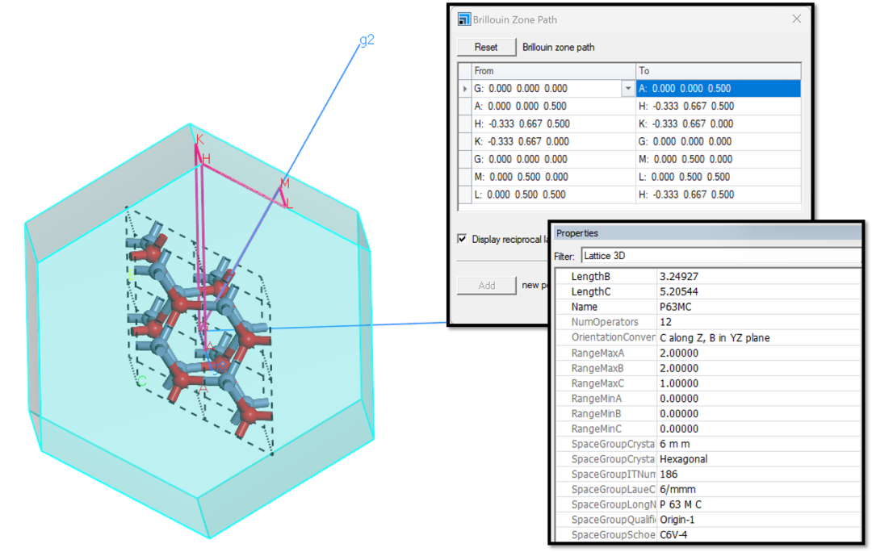872x552 pixels.
Task: Select To cell M: 0.000 0.500 0.000
Action: 718,160
